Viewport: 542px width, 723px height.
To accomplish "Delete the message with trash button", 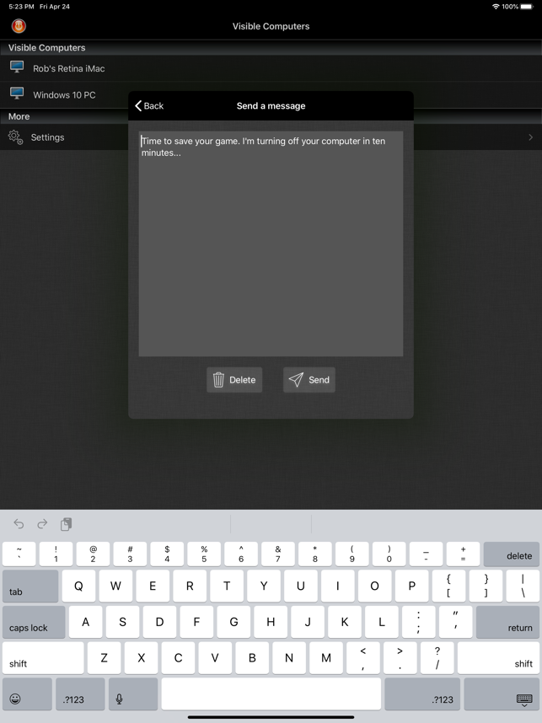I will tap(234, 380).
